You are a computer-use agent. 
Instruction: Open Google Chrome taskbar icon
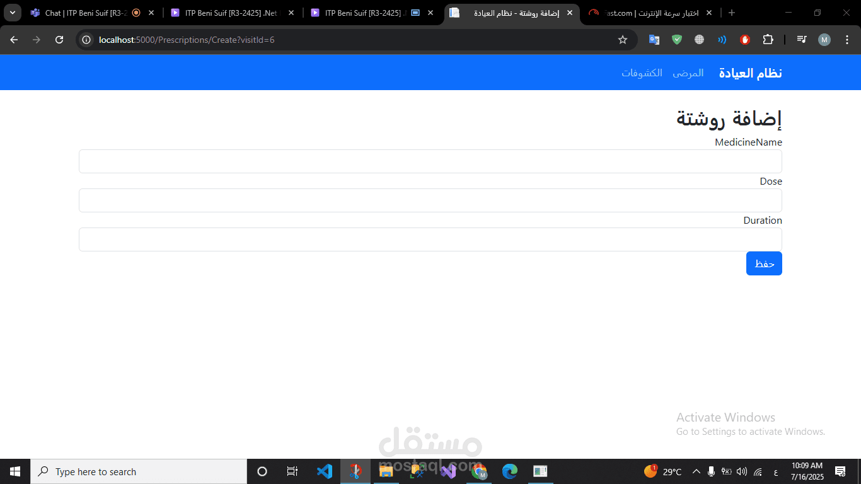click(x=479, y=471)
